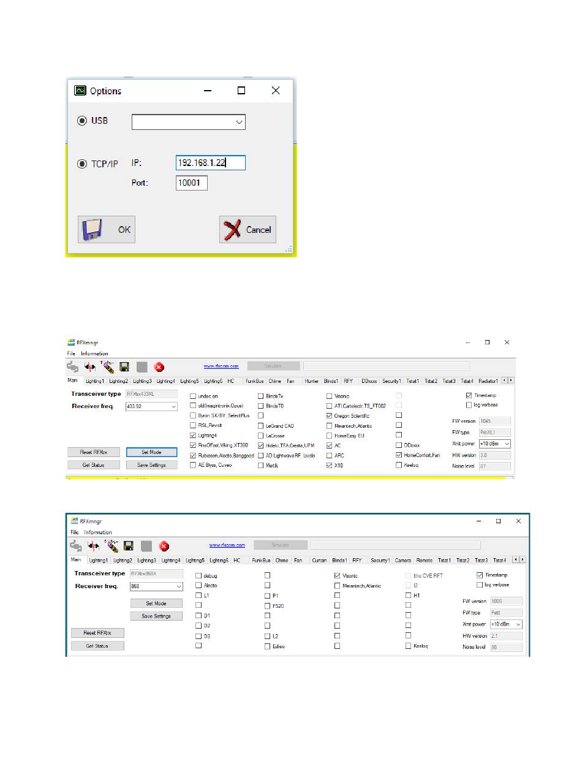Click disconnect arrows icon in RFXtrx433XL window
This screenshot has height=772, width=582.
91,367
